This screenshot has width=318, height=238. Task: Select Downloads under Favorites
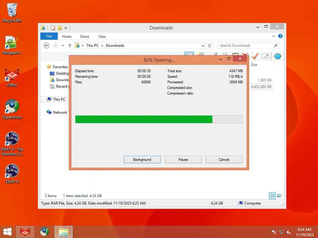pyautogui.click(x=59, y=80)
